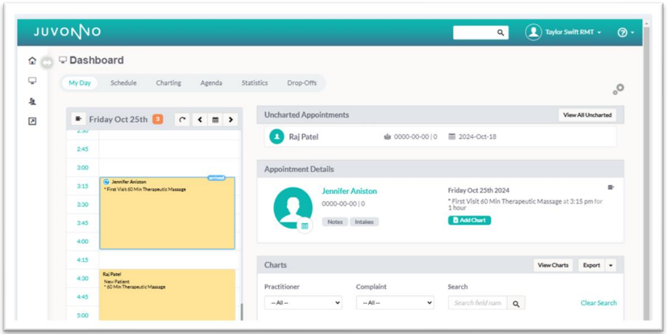
Task: Click the Clear Search link
Action: (599, 303)
